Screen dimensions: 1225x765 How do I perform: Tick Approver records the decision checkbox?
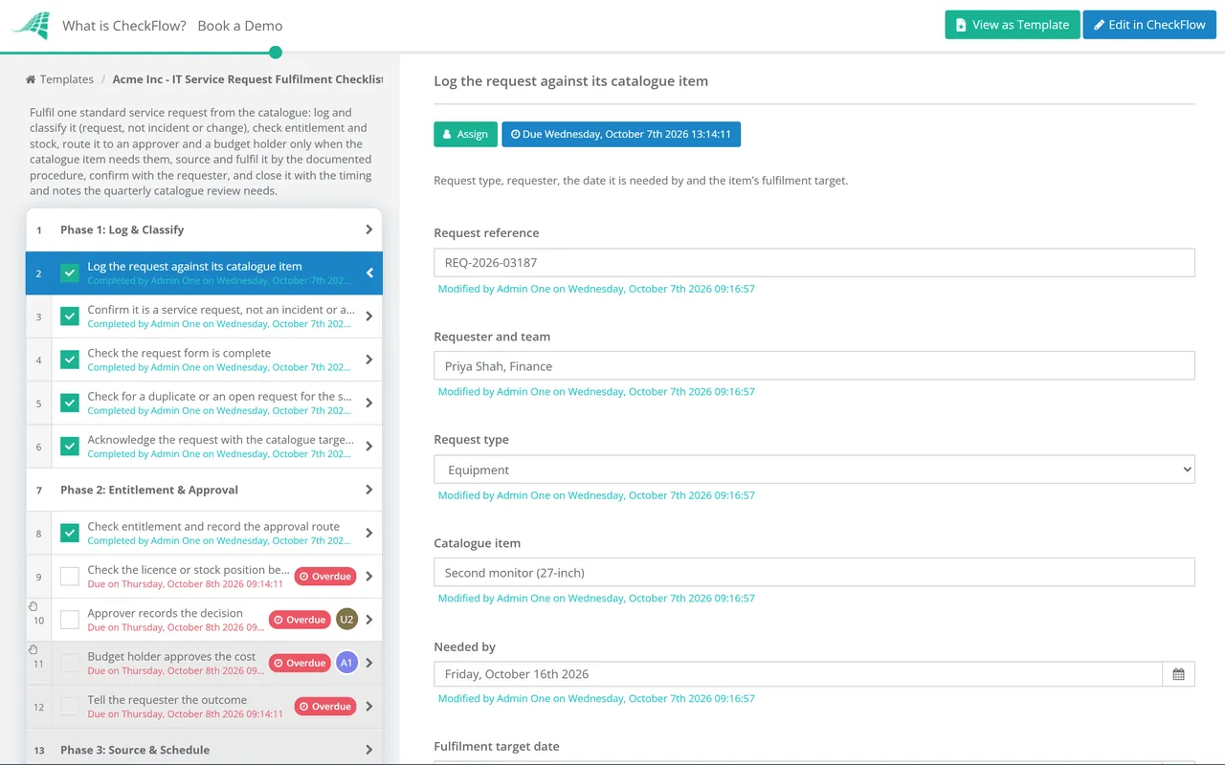tap(70, 620)
